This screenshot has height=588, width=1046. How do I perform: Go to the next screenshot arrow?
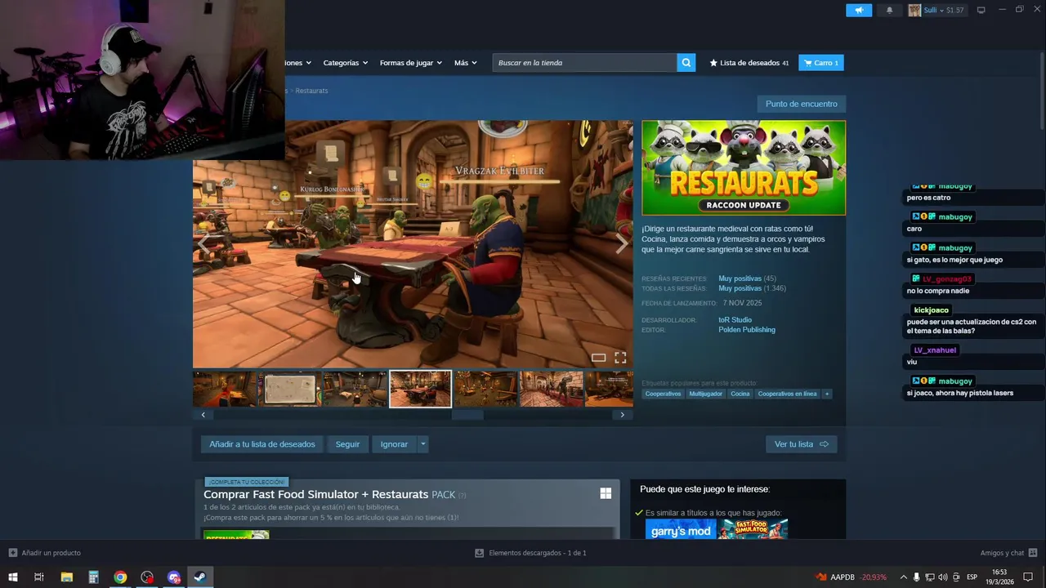click(x=622, y=243)
